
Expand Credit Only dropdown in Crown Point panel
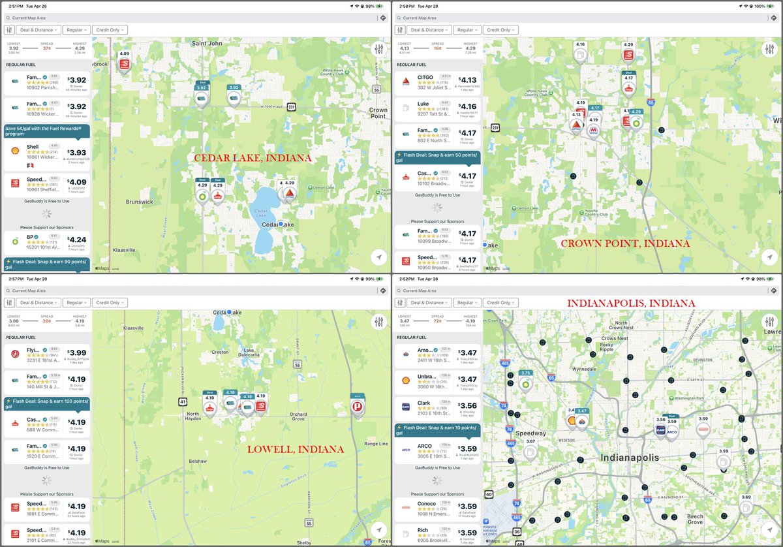coord(500,29)
